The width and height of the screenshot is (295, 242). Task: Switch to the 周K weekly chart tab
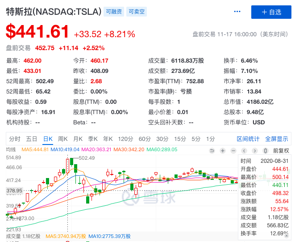pyautogui.click(x=62, y=139)
